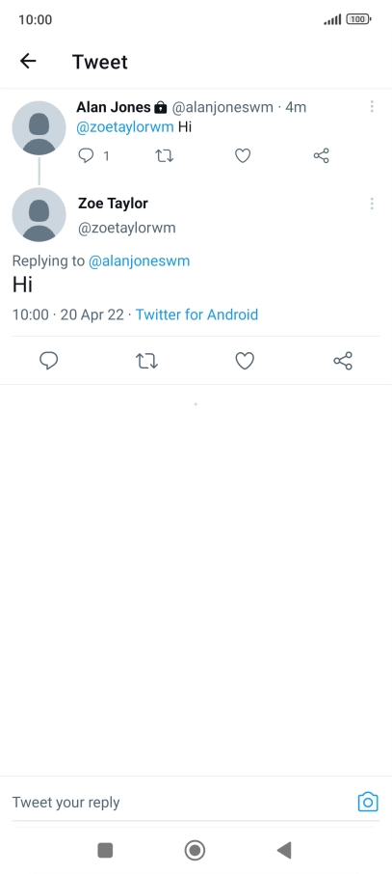The width and height of the screenshot is (392, 874).
Task: Reply to Alan Jones's tweet
Action: 86,155
